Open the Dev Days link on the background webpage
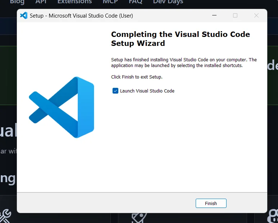The width and height of the screenshot is (278, 223). click(168, 2)
